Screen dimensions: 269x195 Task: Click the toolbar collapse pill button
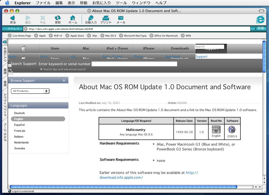(262, 11)
